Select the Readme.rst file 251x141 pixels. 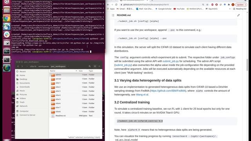coord(75,116)
